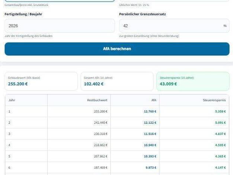Image resolution: width=233 pixels, height=175 pixels.
Task: Click the AfA column header in table
Action: [153, 100]
